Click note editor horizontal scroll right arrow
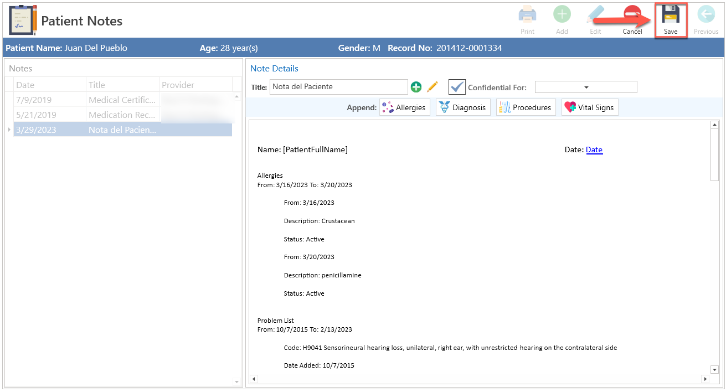Screen dimensions: 726x392 (x=706, y=379)
